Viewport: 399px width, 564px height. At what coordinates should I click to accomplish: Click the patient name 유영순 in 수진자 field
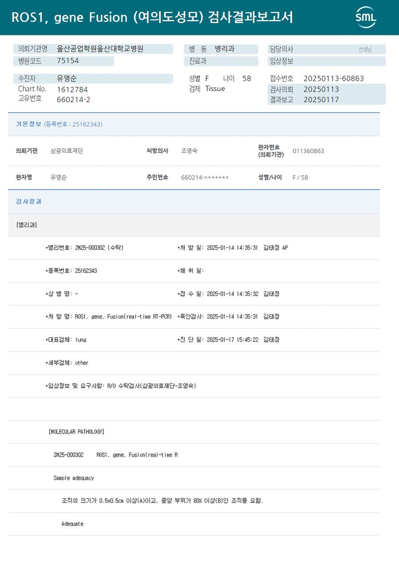(x=67, y=79)
